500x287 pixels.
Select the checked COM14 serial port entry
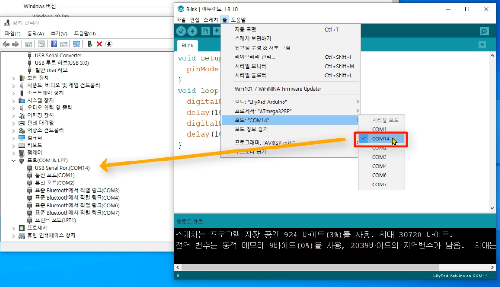click(x=381, y=139)
